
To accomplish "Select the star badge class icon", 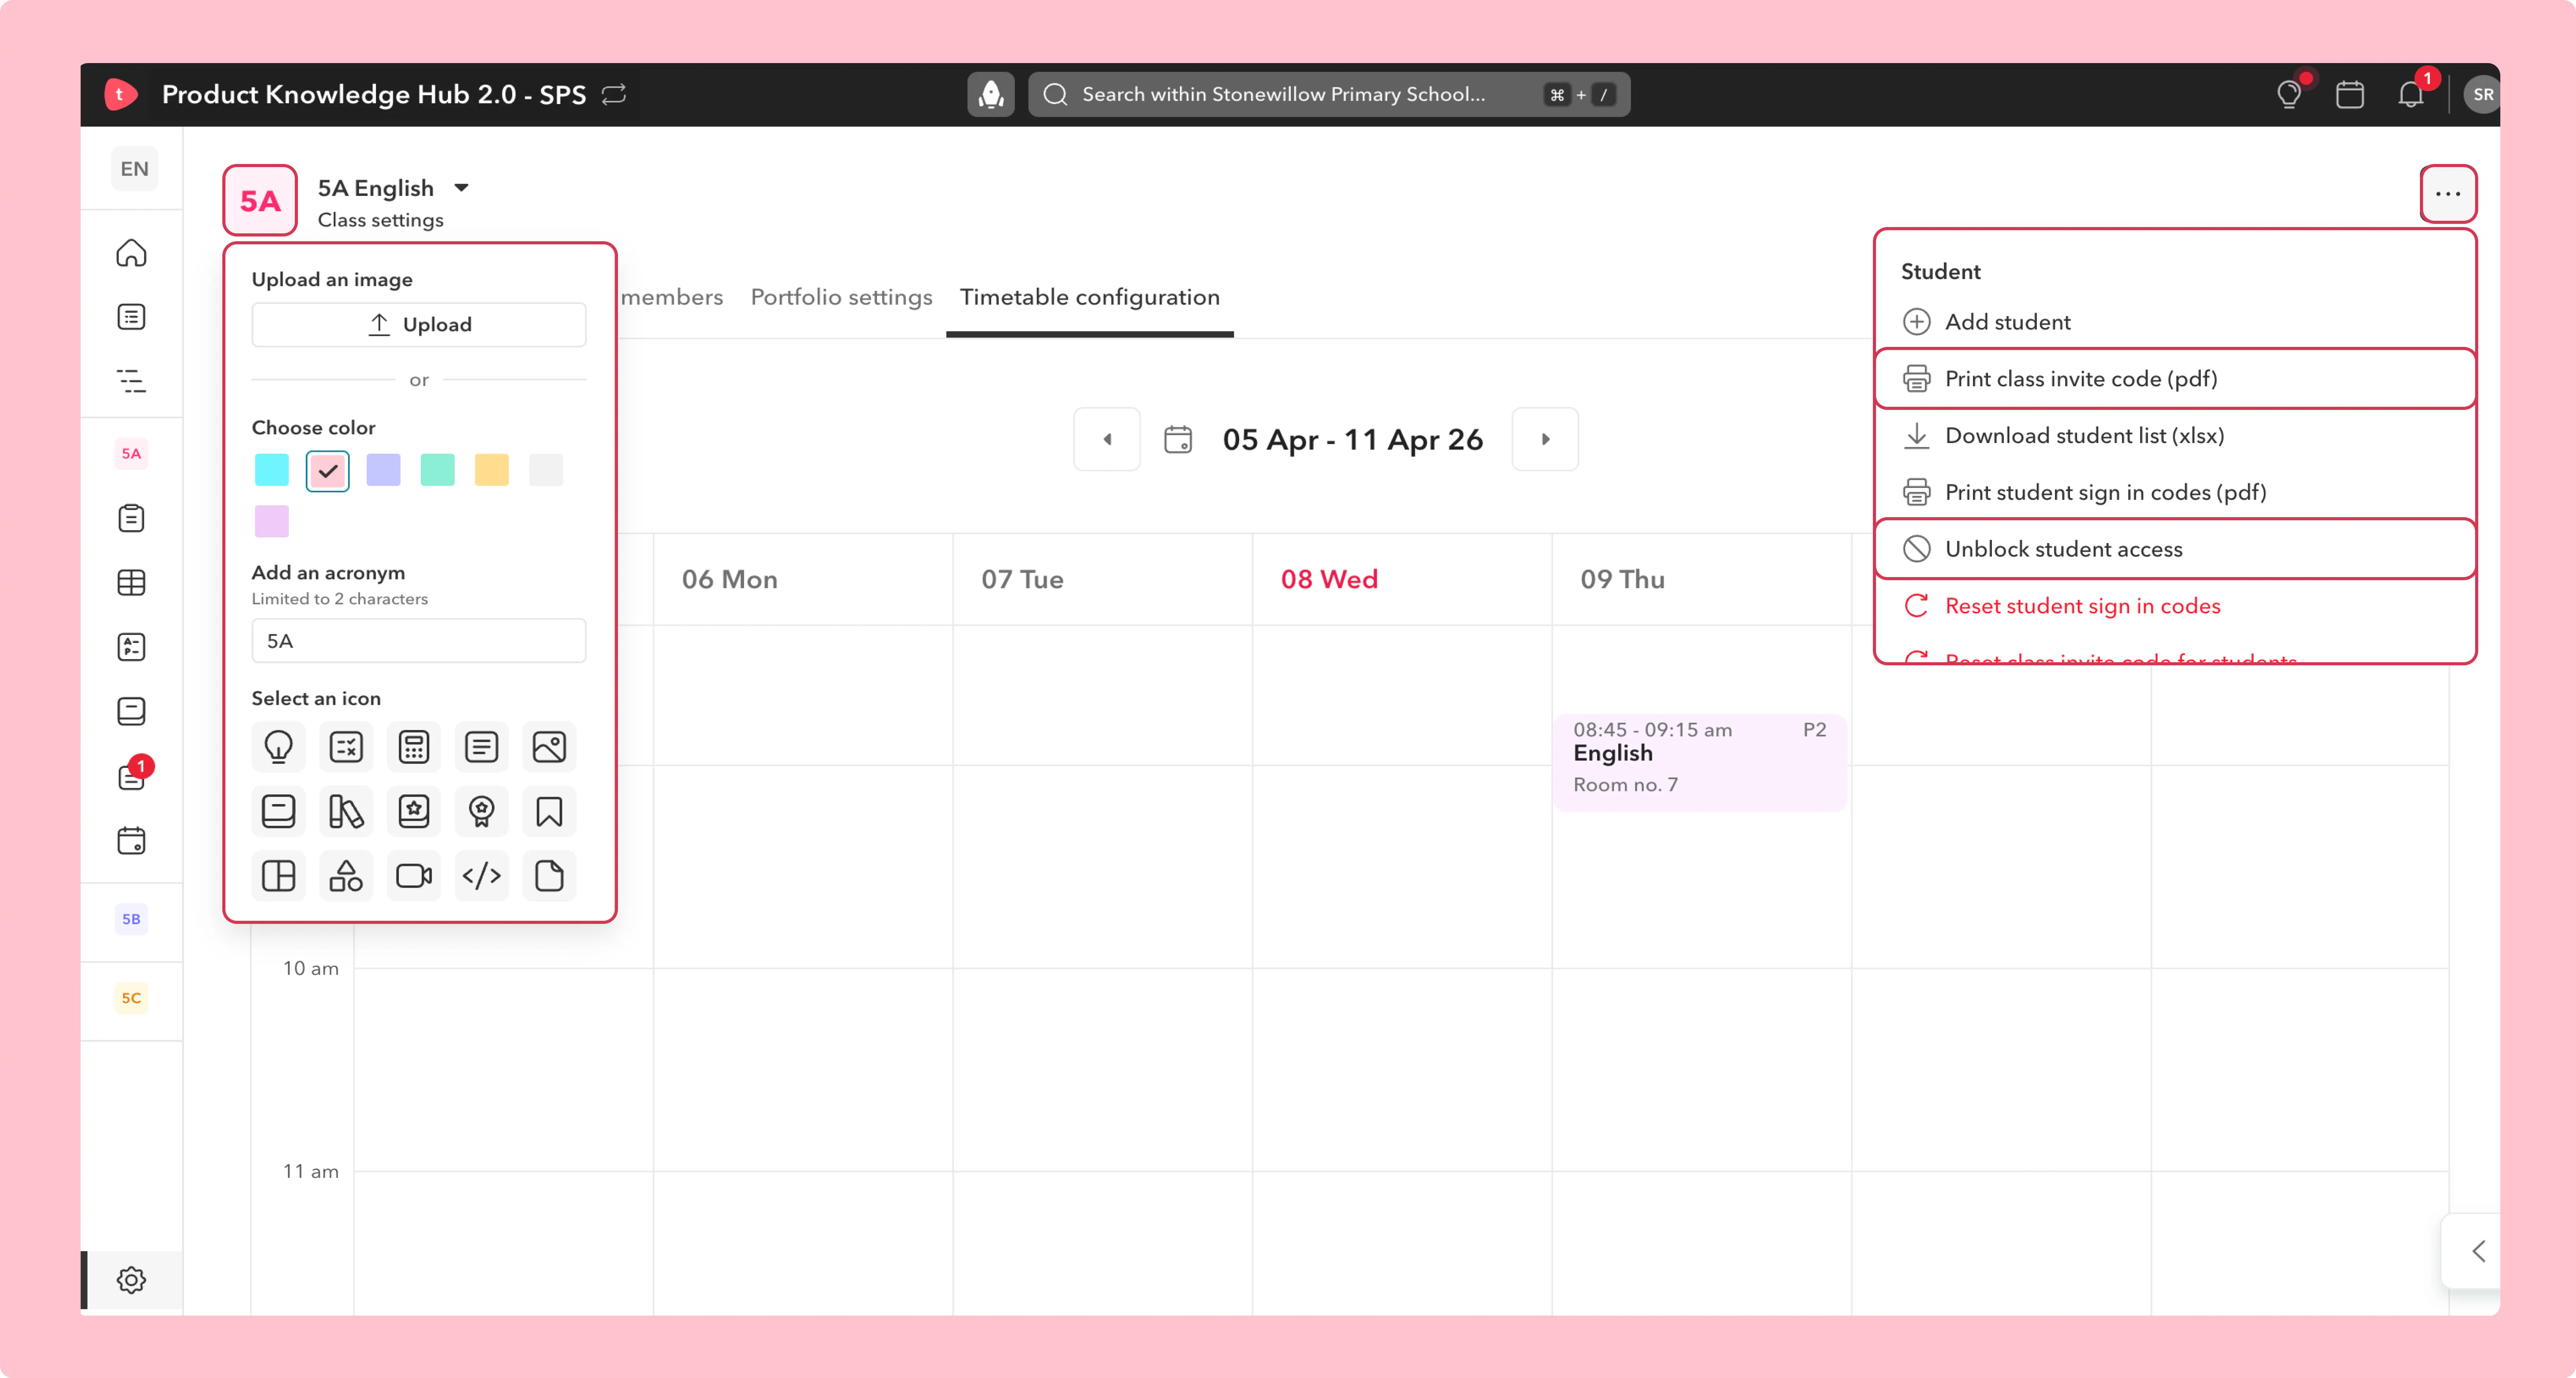I will pyautogui.click(x=413, y=811).
